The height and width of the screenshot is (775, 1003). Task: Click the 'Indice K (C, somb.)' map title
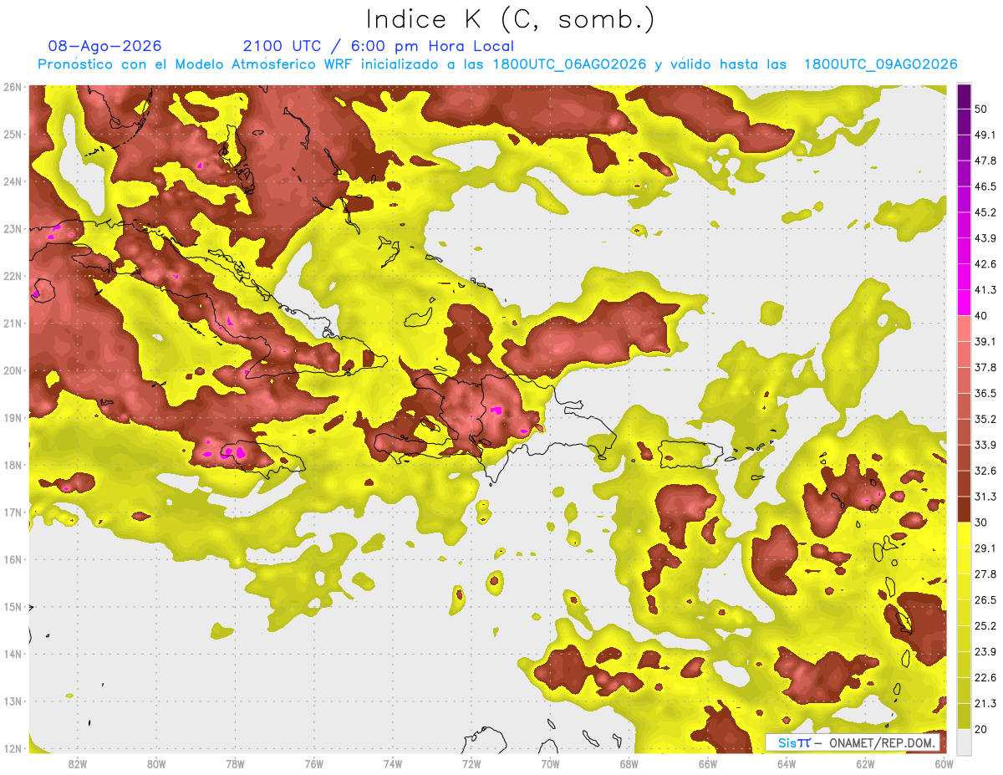(x=511, y=19)
